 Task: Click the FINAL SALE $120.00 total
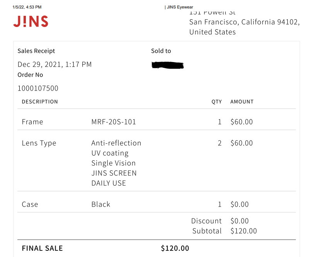click(175, 249)
